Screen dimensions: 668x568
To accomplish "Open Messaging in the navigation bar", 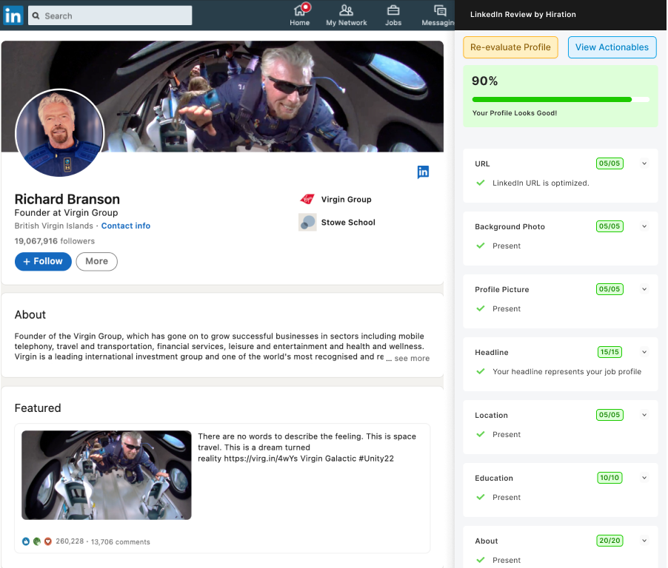I will tap(438, 15).
